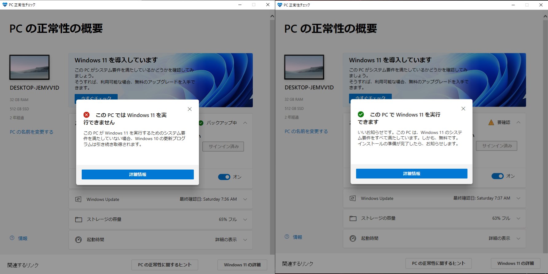Click the red error icon in left dialog
This screenshot has height=274, width=548.
coord(87,115)
